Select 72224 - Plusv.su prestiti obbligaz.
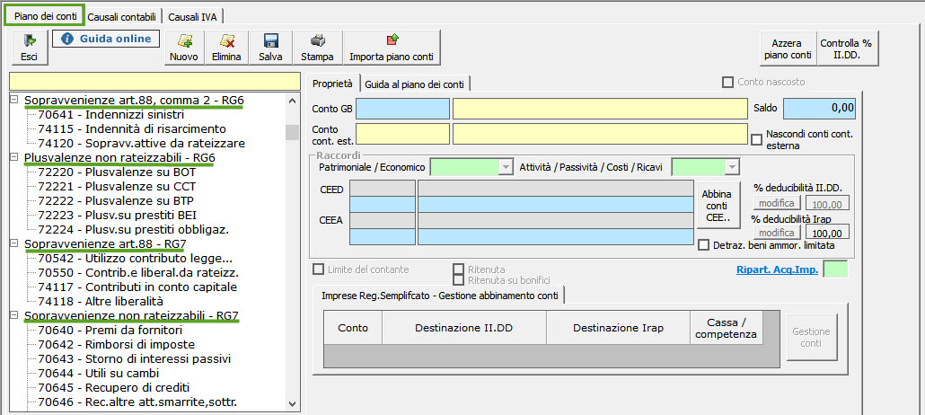The image size is (925, 415). pyautogui.click(x=133, y=229)
